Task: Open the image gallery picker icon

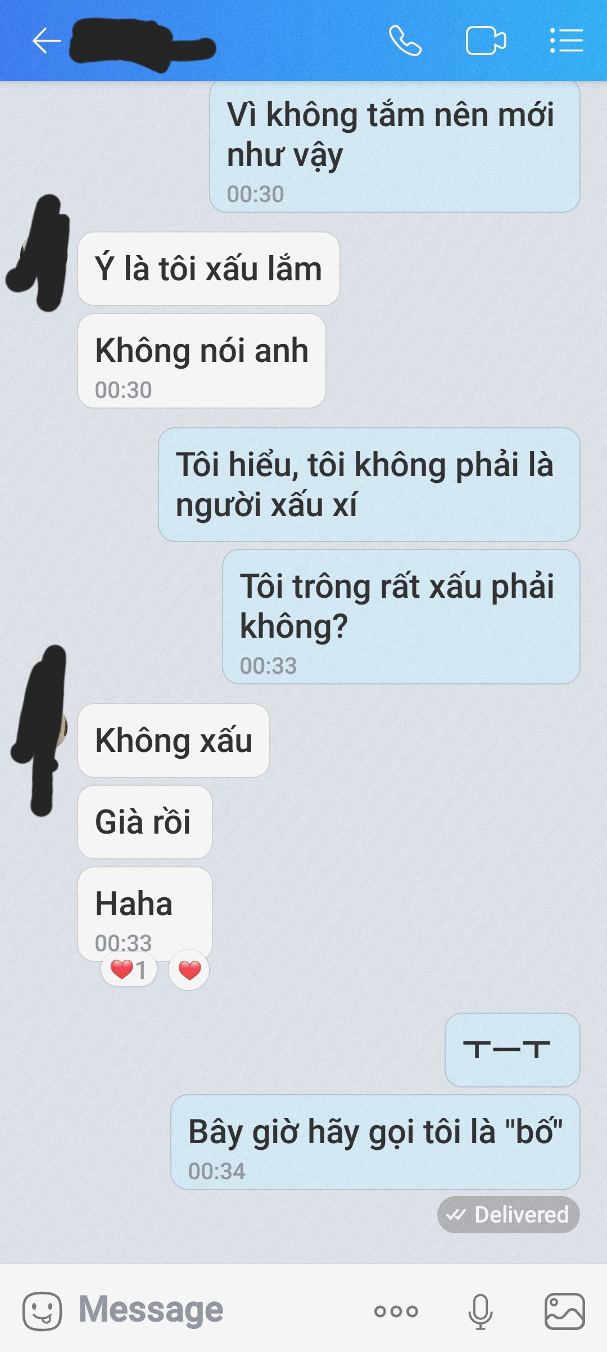Action: (565, 1311)
